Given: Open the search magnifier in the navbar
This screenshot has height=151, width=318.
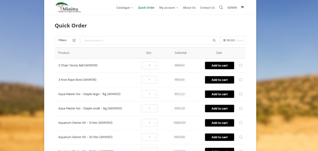Looking at the screenshot, I should pos(221,7).
